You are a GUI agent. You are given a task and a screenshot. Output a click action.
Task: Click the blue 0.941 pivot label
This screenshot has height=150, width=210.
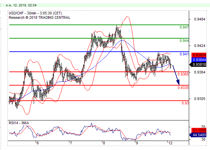pyautogui.click(x=184, y=54)
